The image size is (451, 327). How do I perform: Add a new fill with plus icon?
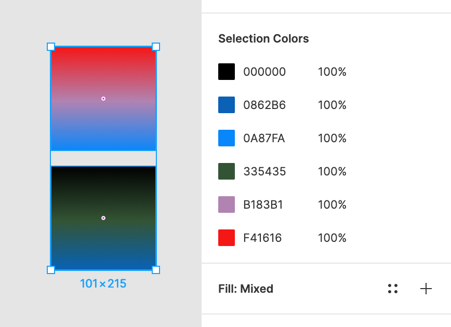pyautogui.click(x=426, y=289)
